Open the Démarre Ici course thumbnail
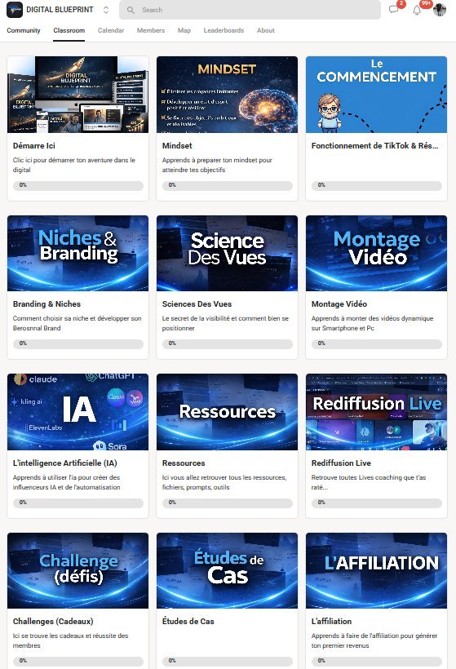This screenshot has height=669, width=456. pyautogui.click(x=78, y=95)
